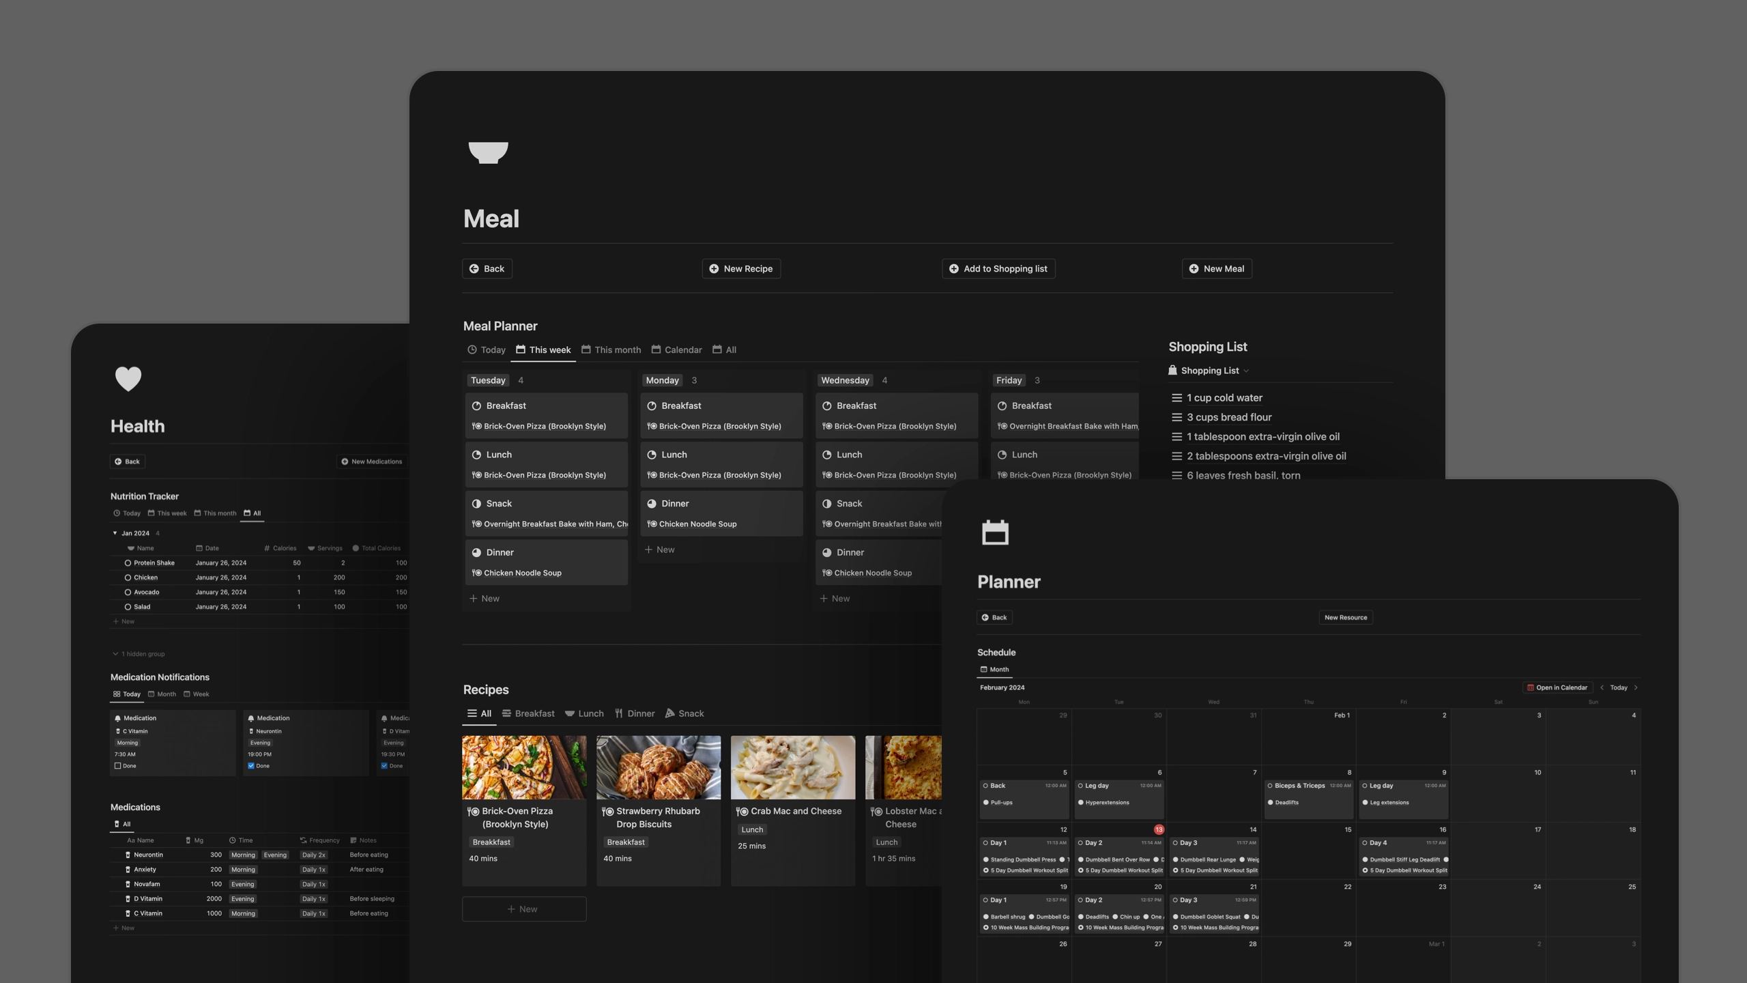Click the Back arrow icon in Meal planner
Screen dimensions: 1747x983
click(x=474, y=268)
